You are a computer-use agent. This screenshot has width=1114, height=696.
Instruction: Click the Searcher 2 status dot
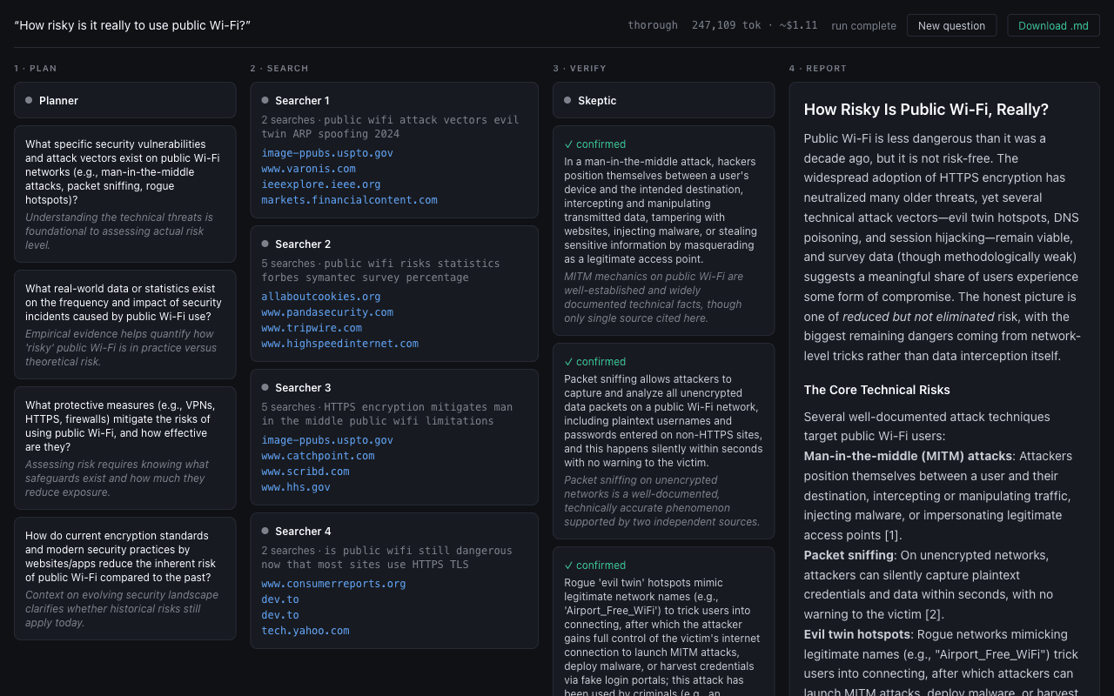pyautogui.click(x=265, y=244)
